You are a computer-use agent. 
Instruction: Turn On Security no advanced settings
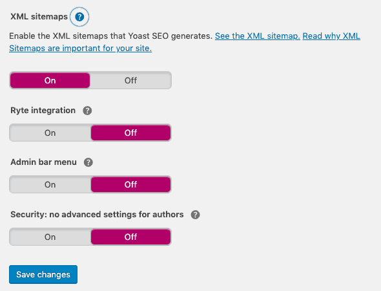50,237
